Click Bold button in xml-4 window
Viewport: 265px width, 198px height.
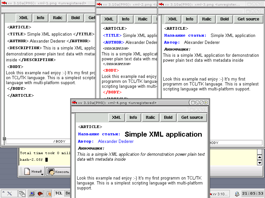point(168,117)
